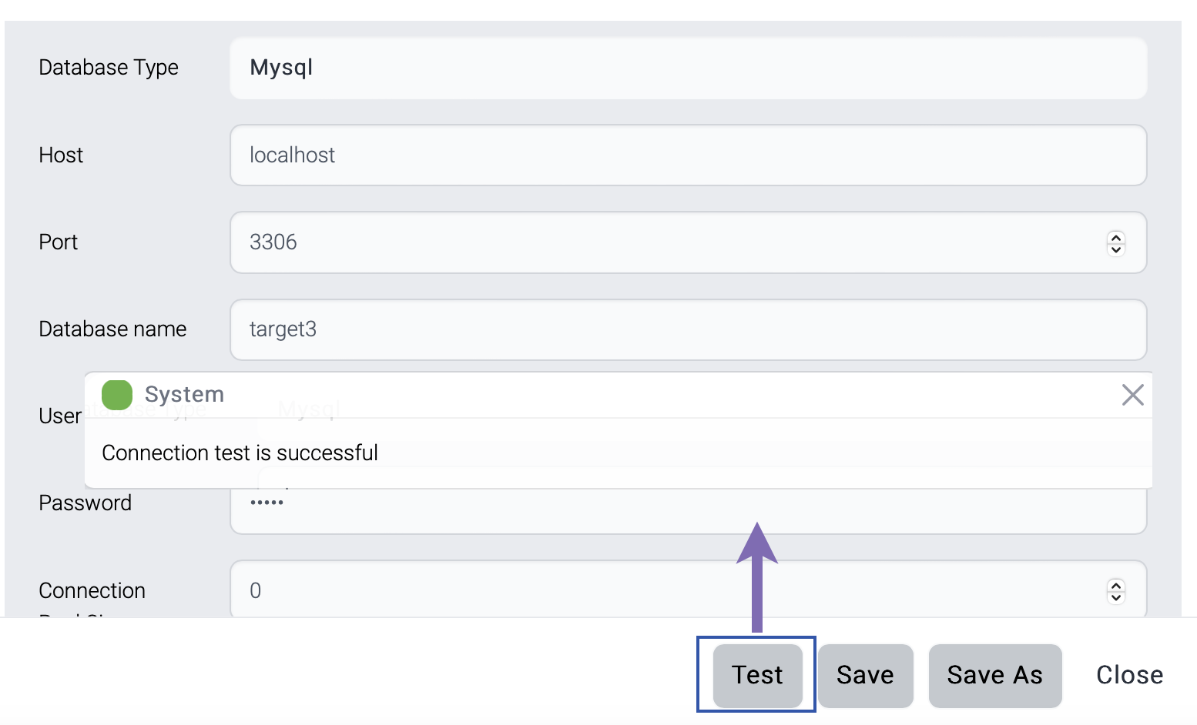1197x725 pixels.
Task: Click the masked Password input field
Action: 688,511
